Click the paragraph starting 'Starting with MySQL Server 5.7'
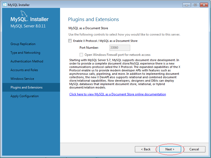The height and width of the screenshot is (158, 211). point(125,74)
